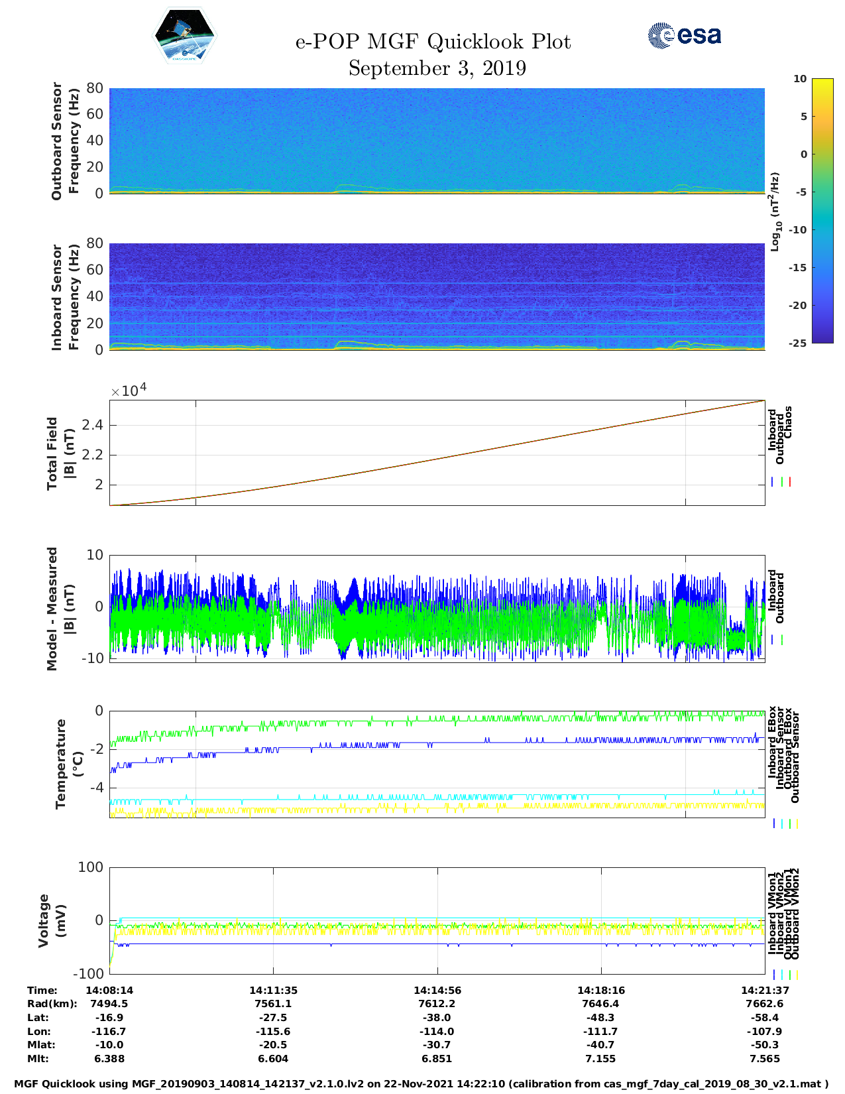845x1094 pixels.
Task: Click the Inboard Sensor spectrogram panel
Action: pos(437,296)
